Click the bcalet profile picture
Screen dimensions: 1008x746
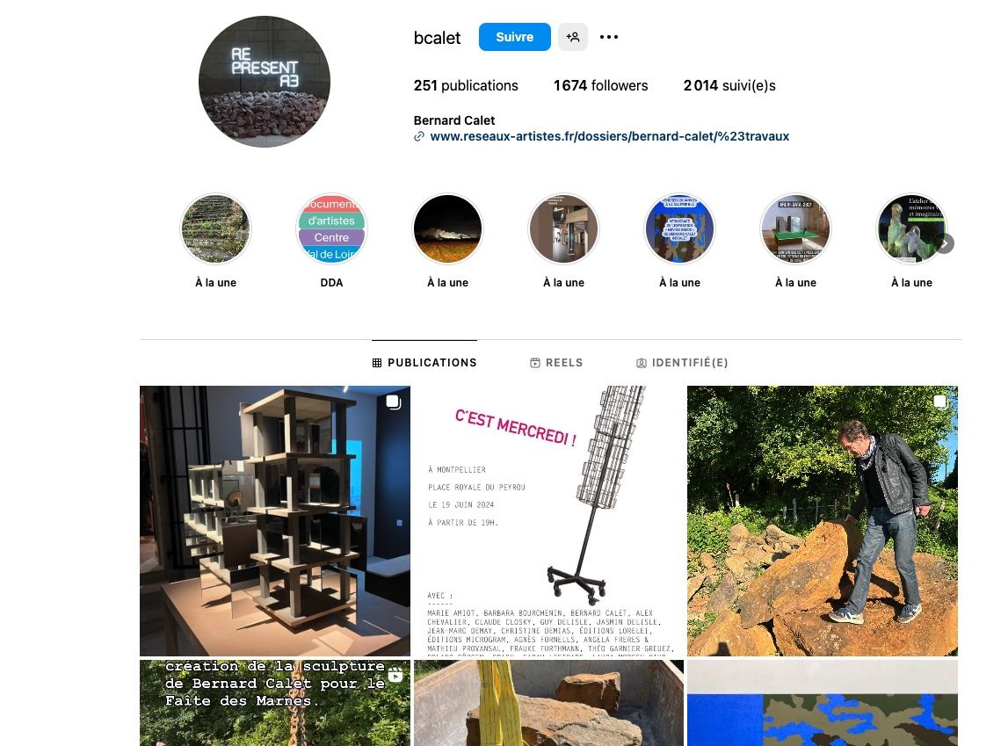point(265,82)
